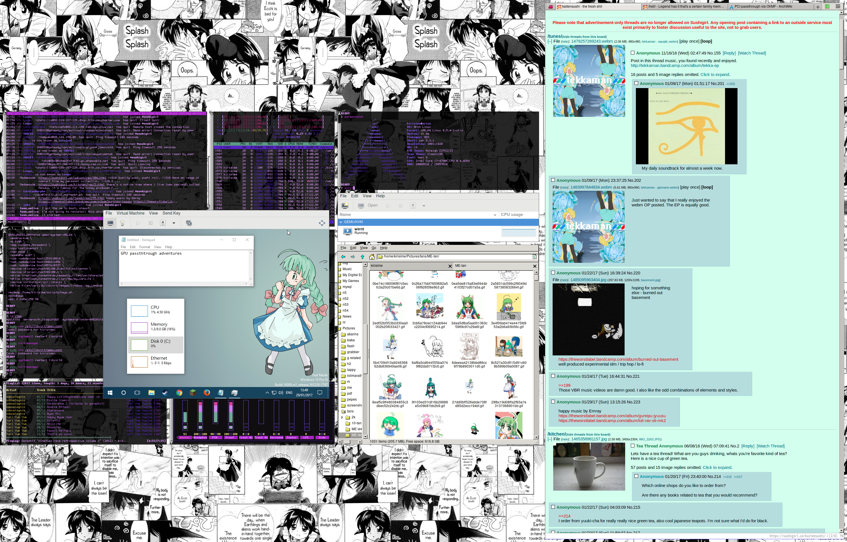Open Steam from the Windows taskbar
This screenshot has height=542, width=847.
(x=165, y=393)
